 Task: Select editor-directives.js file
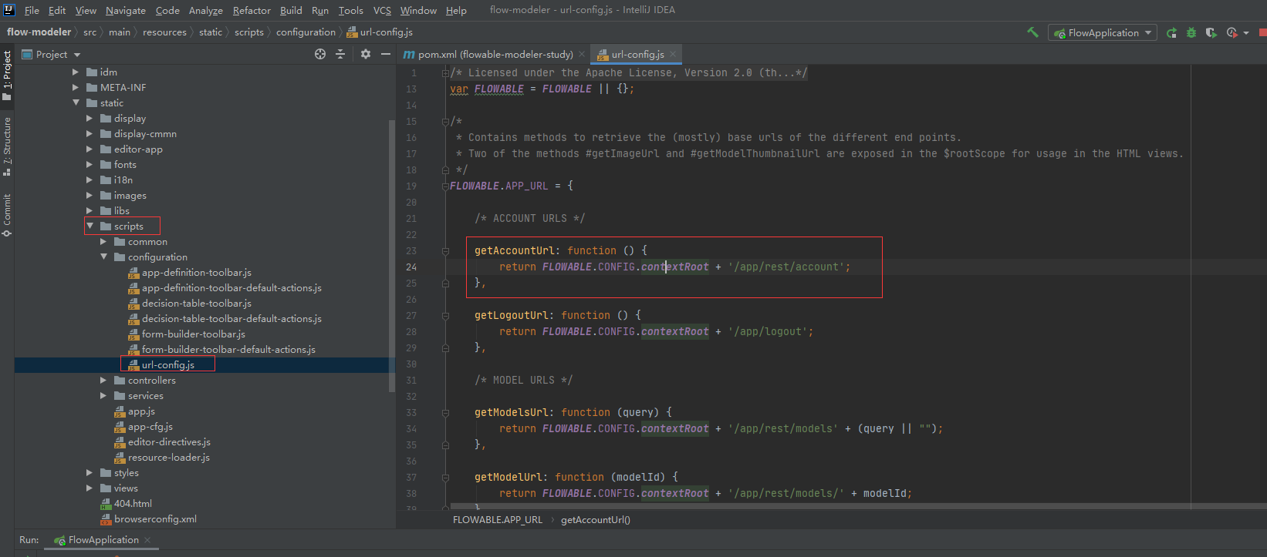coord(169,441)
